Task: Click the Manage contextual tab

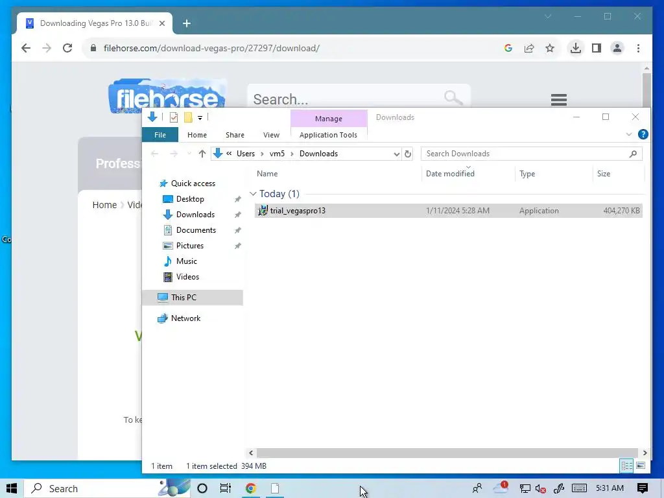Action: pos(329,119)
